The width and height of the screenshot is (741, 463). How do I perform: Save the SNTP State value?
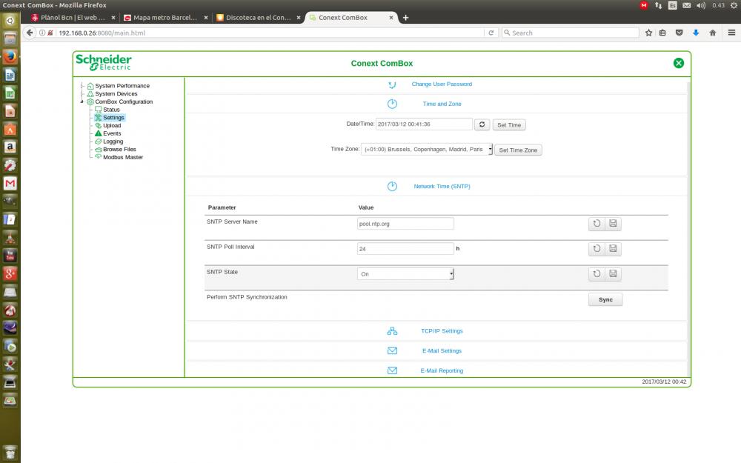pyautogui.click(x=613, y=274)
